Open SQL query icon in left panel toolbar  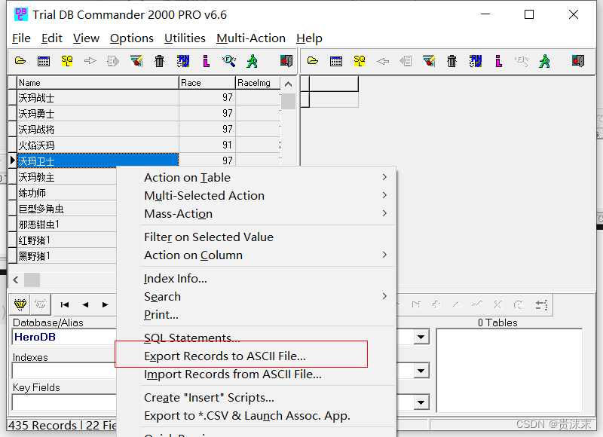click(67, 61)
